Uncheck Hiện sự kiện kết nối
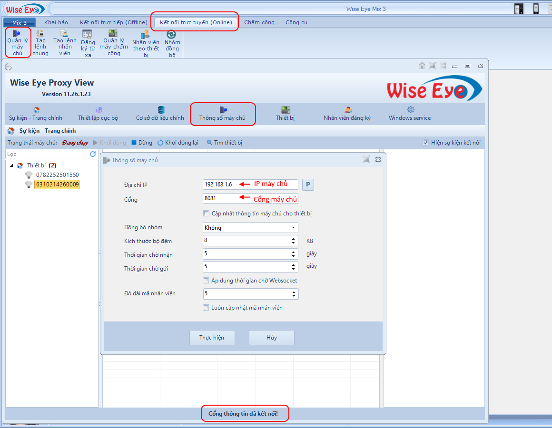The height and width of the screenshot is (428, 552). (x=426, y=143)
